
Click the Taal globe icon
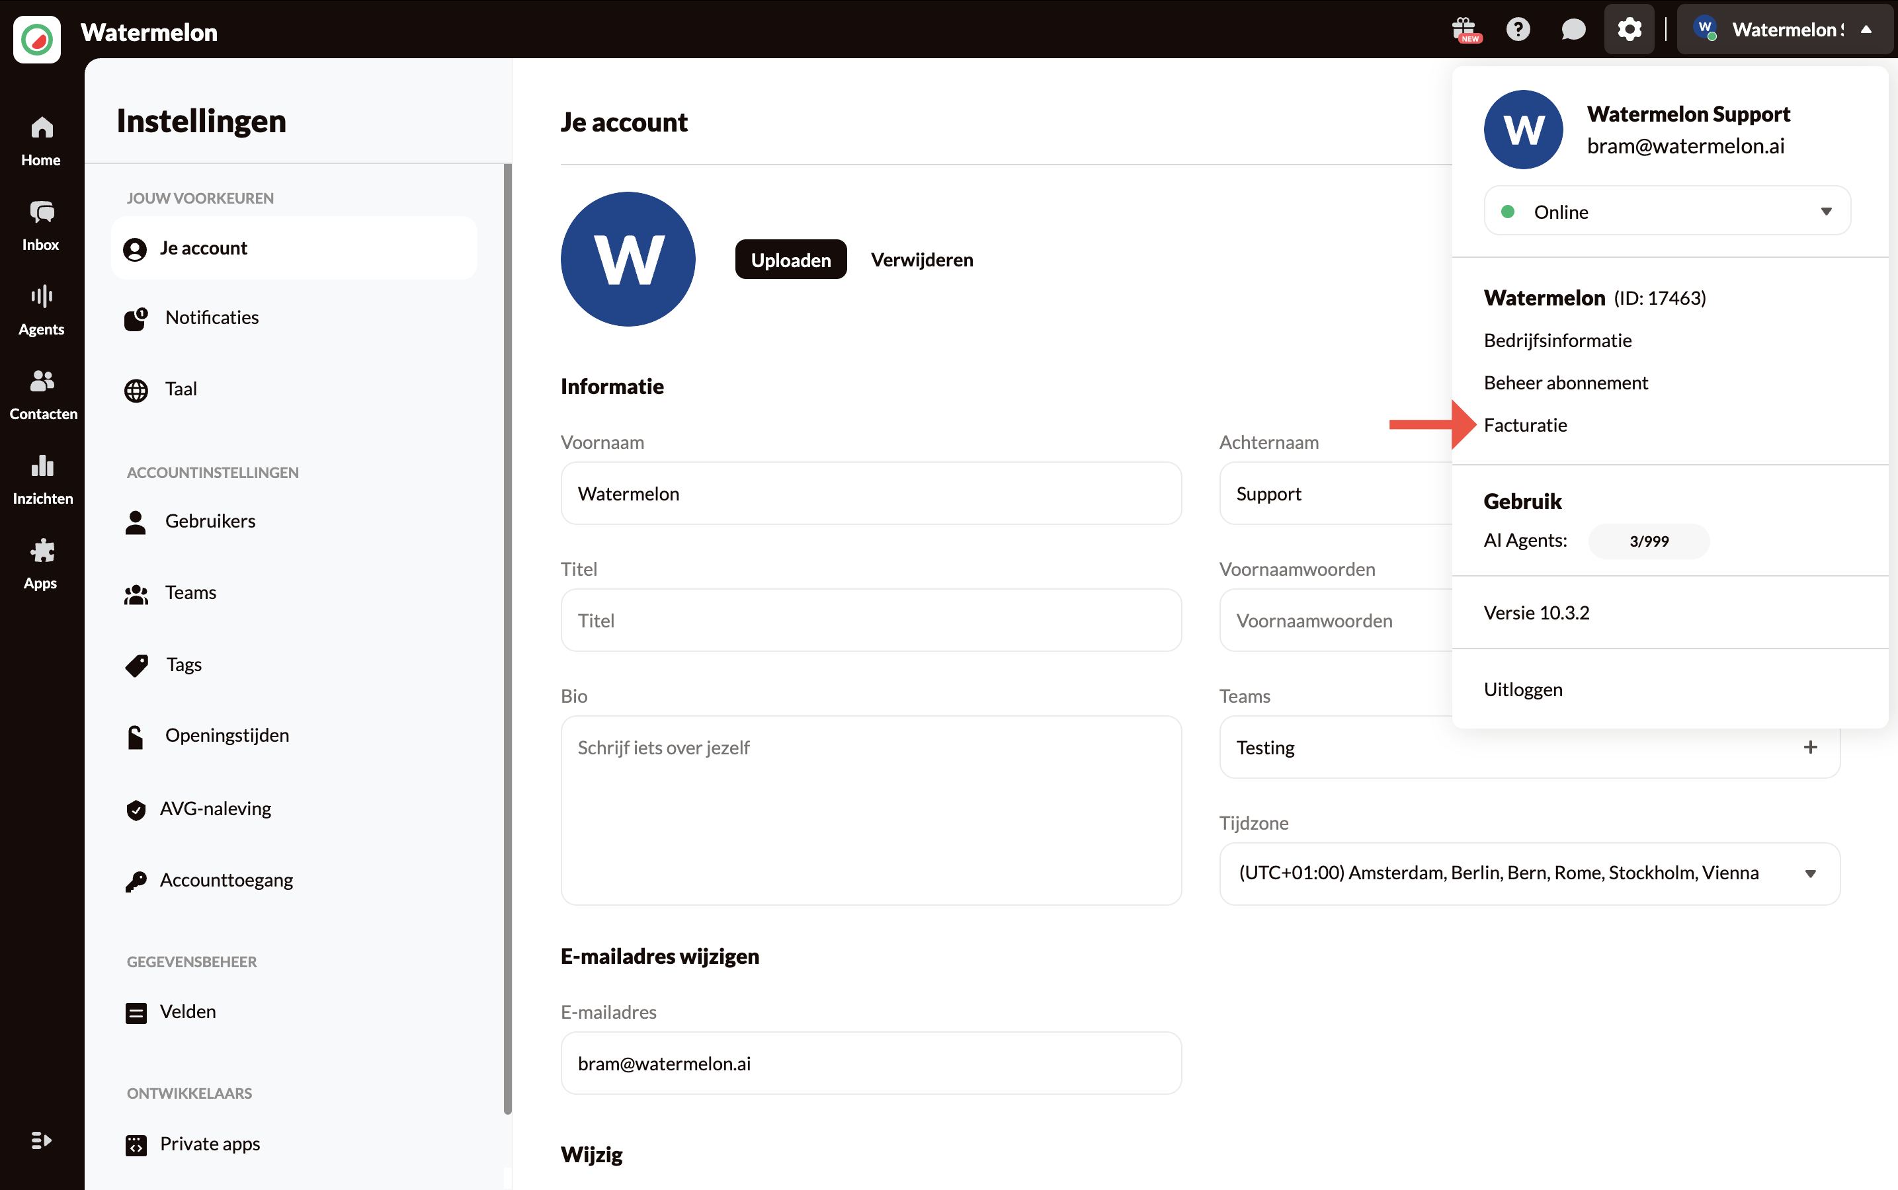pyautogui.click(x=136, y=390)
